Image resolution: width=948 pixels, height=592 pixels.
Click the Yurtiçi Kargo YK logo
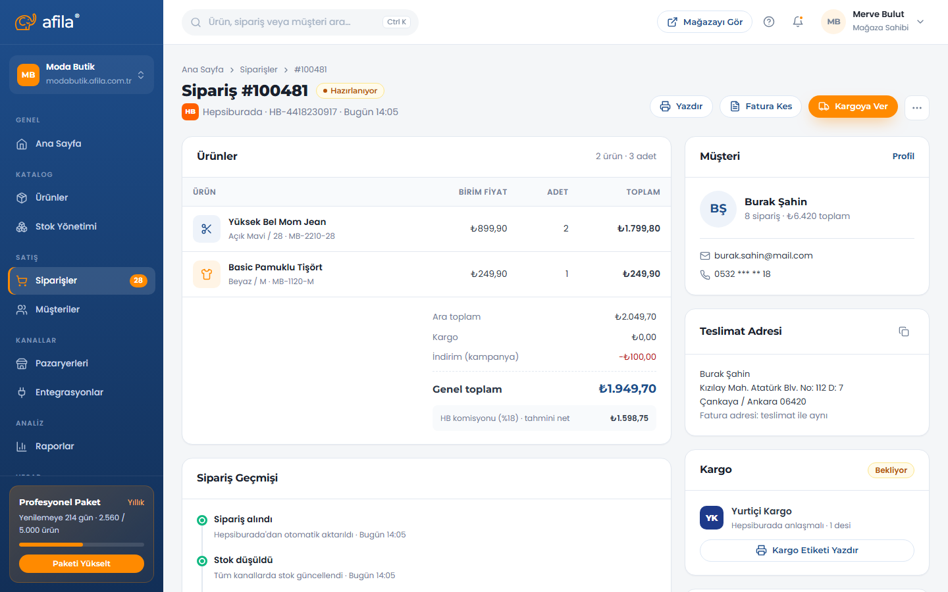tap(712, 518)
